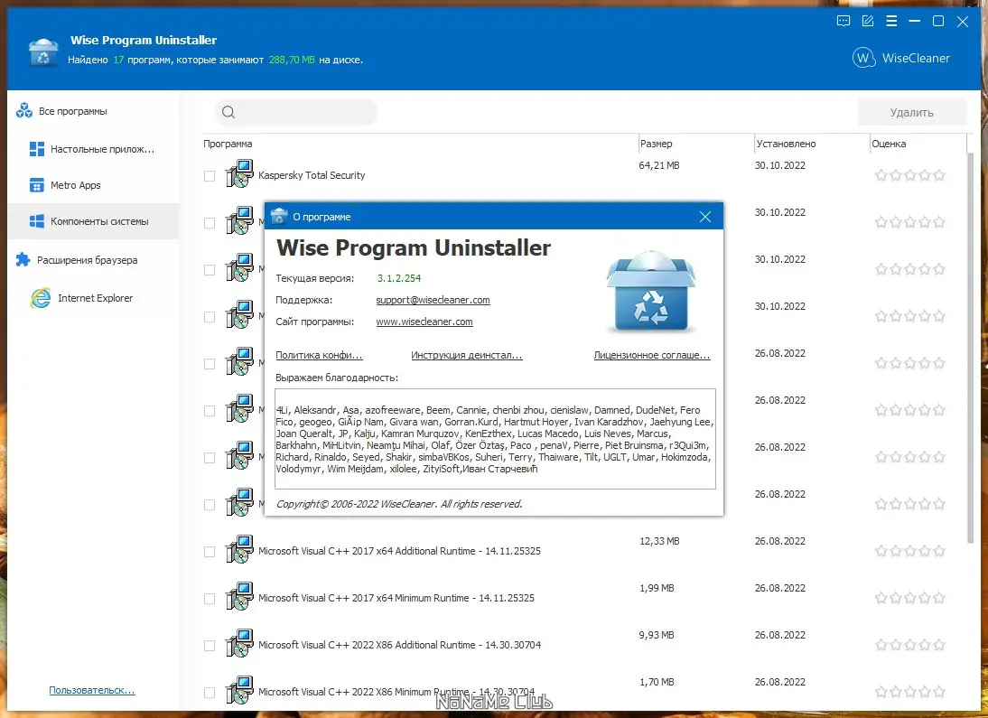This screenshot has width=988, height=718.
Task: Sort by Установлено column header
Action: coord(786,144)
